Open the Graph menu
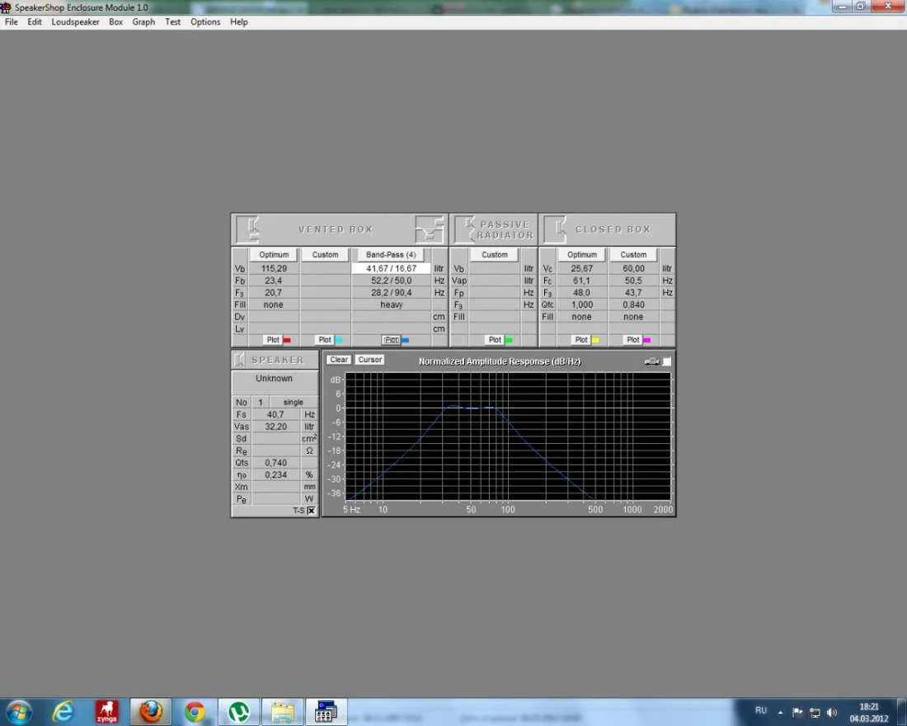The width and height of the screenshot is (907, 726). 143,22
